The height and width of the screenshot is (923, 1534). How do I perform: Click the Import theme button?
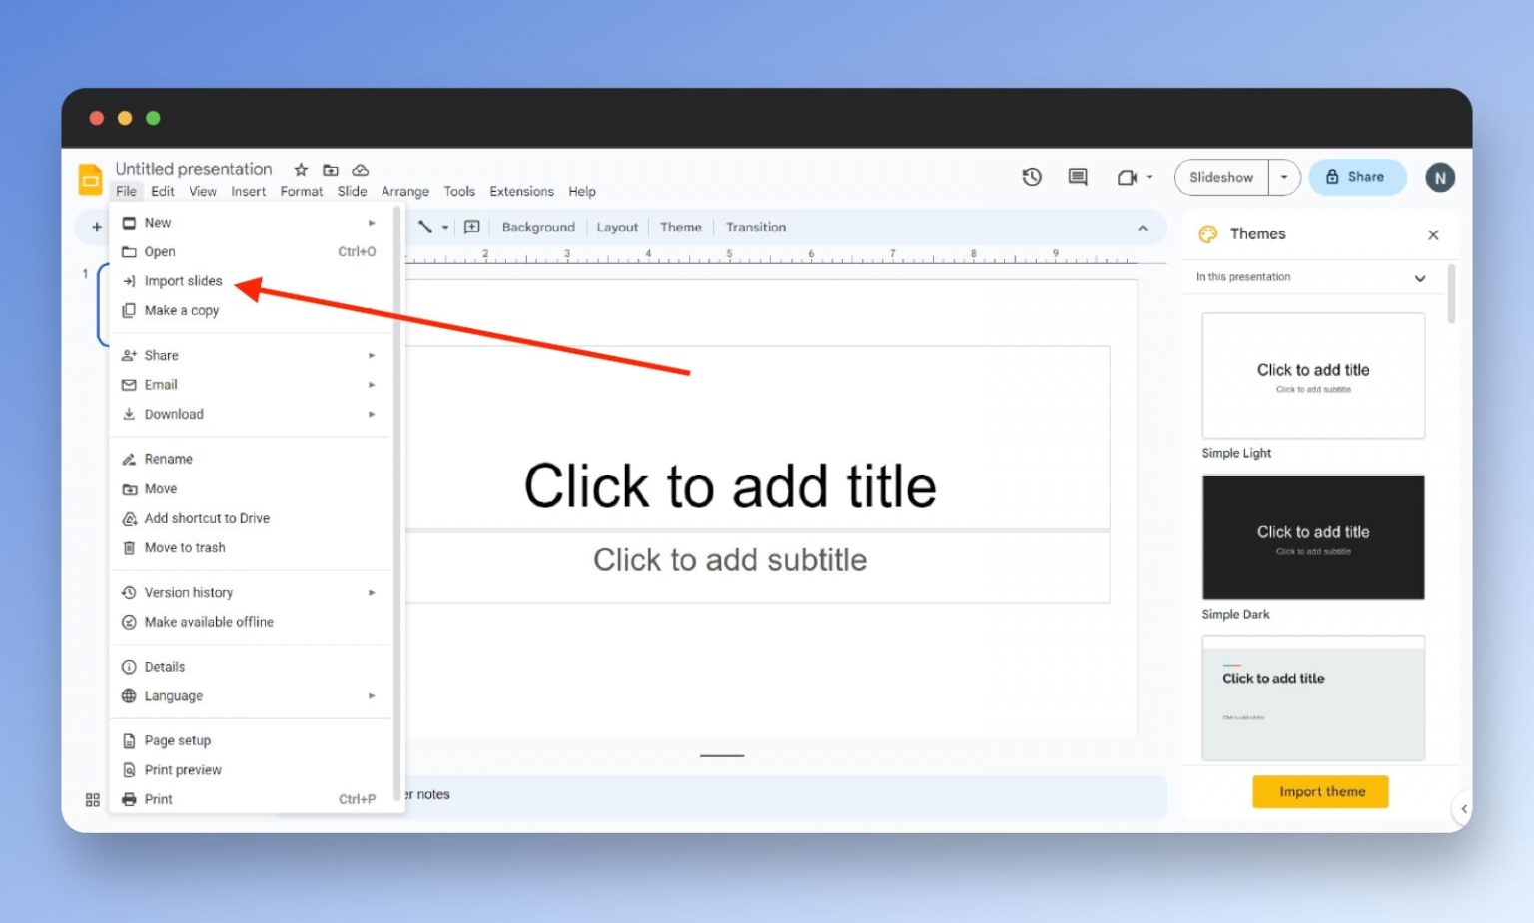(x=1320, y=791)
